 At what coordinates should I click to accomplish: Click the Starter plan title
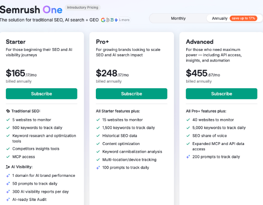(x=15, y=42)
